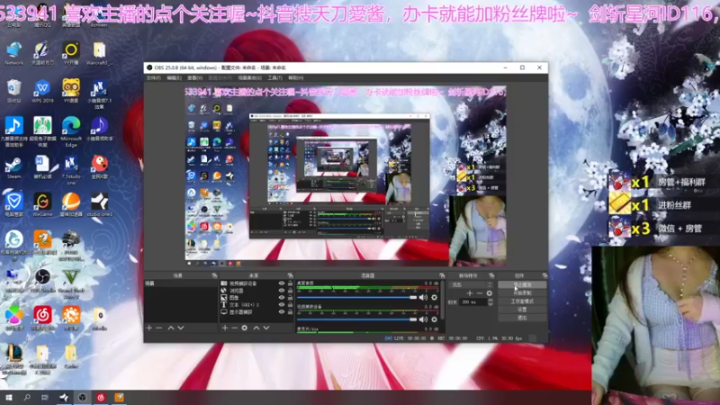Open the View menu in OBS
Screen dimensions: 720x405
[x=194, y=78]
